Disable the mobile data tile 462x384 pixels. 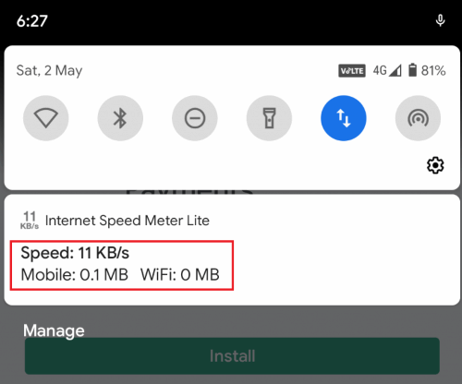[x=344, y=118]
